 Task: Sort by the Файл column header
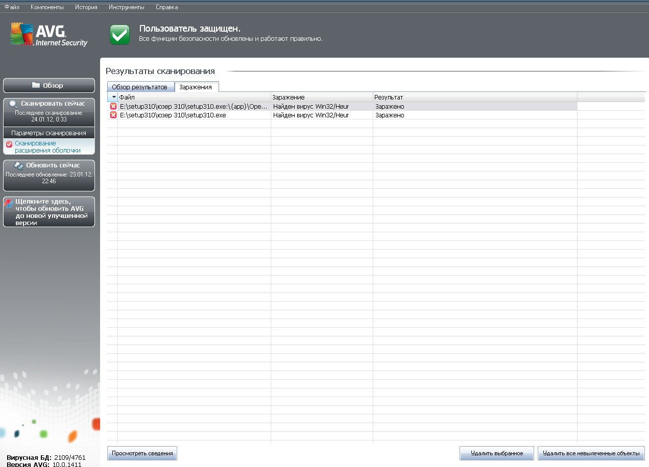195,97
